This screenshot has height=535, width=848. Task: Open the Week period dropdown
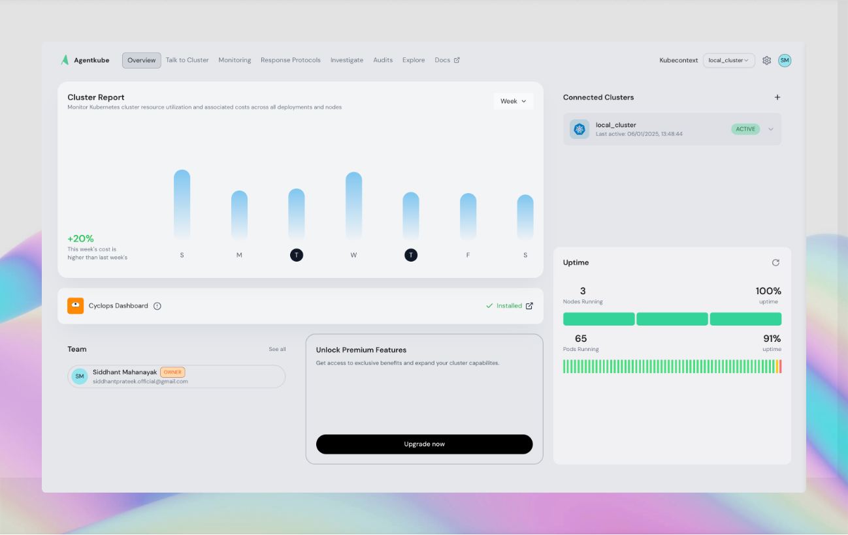pyautogui.click(x=514, y=101)
